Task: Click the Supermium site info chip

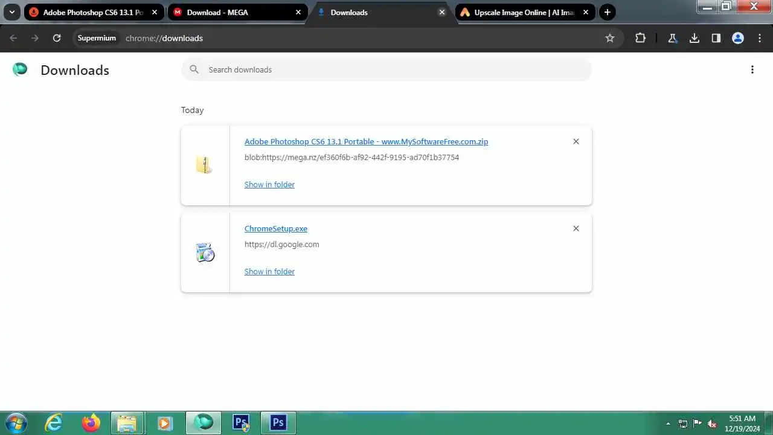Action: (x=97, y=38)
